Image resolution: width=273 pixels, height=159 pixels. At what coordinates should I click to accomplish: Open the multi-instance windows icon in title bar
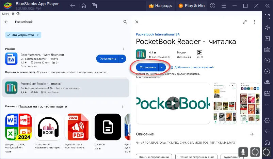tap(94, 6)
